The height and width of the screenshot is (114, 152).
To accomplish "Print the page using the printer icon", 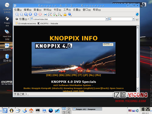I will coord(45,14).
